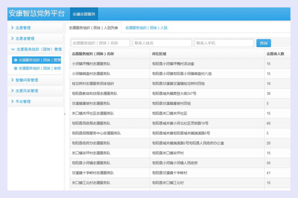
Task: Switch to 志愿服务组织(团体)入驻 tab
Action: pos(146,28)
